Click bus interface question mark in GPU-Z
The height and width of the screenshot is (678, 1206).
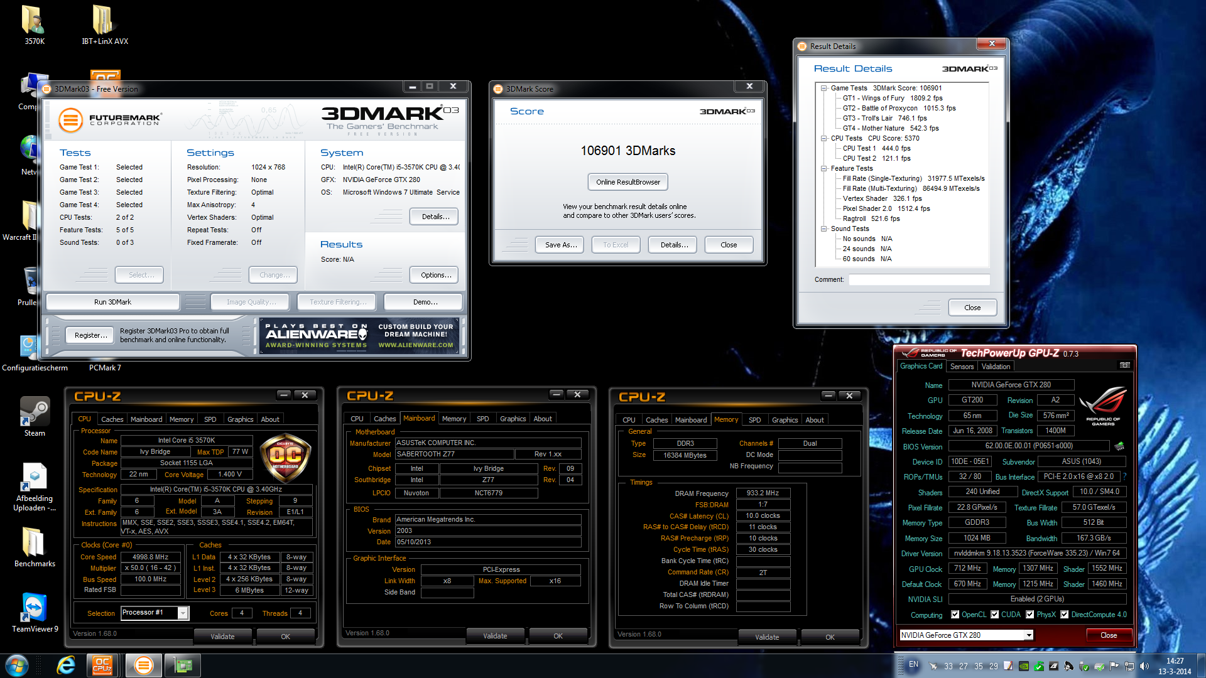click(1124, 476)
